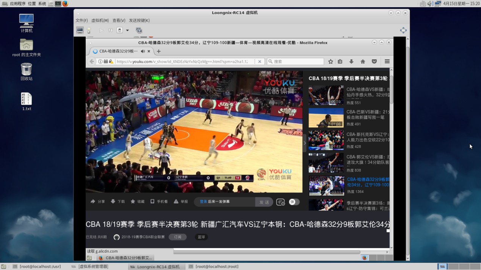Open CBA-郭艾伦VS新疆 video thumbnail
The height and width of the screenshot is (270, 481).
pyautogui.click(x=326, y=163)
